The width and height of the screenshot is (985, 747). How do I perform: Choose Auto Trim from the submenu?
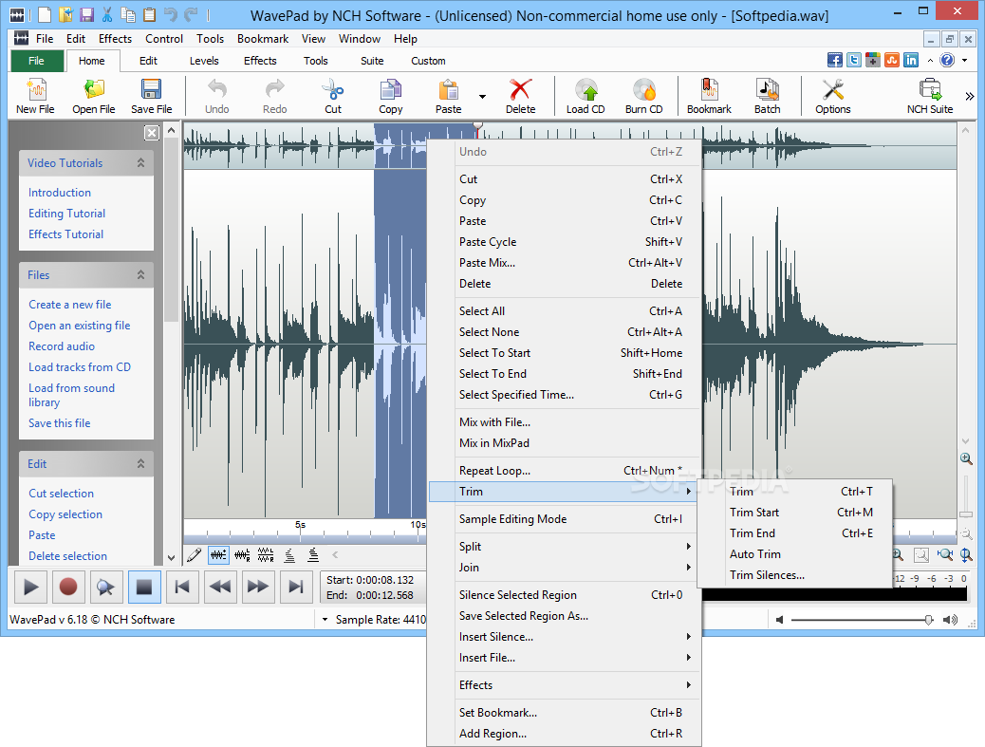(x=796, y=554)
